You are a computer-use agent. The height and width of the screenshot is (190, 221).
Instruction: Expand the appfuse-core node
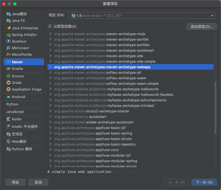click(x=50, y=150)
